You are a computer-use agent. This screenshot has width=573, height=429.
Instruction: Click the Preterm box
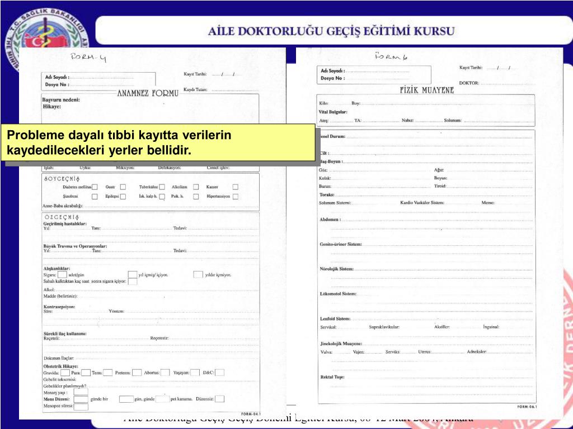[x=137, y=373]
